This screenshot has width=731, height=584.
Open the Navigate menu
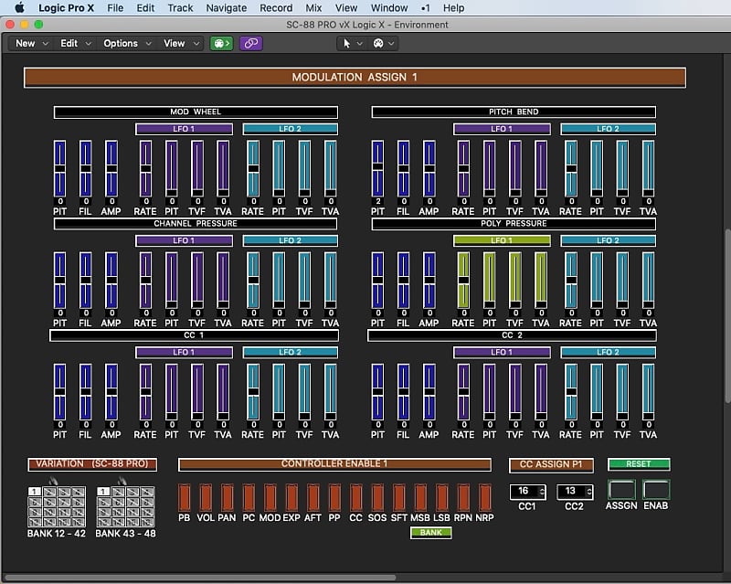tap(227, 8)
